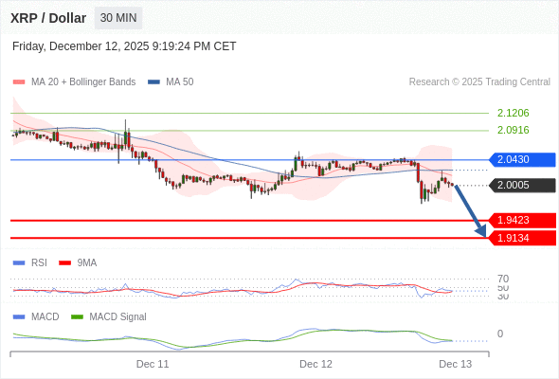Click the Dec 13 date axis label

click(x=456, y=364)
